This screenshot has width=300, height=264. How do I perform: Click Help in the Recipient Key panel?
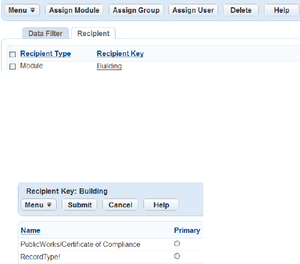pos(161,205)
